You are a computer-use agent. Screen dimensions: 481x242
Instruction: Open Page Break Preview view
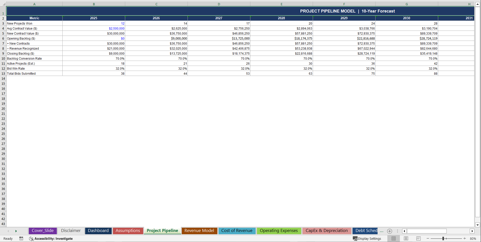pyautogui.click(x=418, y=238)
